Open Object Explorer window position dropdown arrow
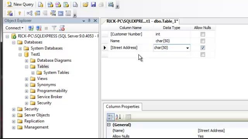Screen dimensions: 248x139 (84, 21)
